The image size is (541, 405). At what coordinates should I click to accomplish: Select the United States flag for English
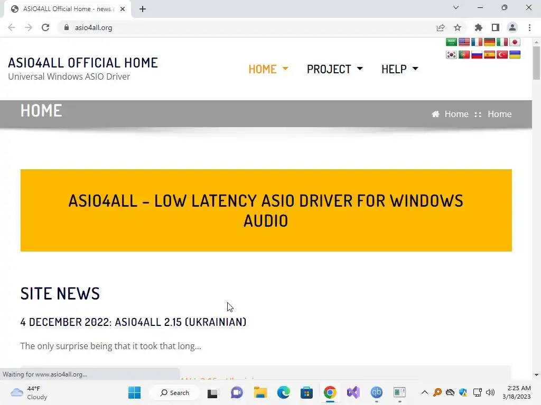coord(464,42)
